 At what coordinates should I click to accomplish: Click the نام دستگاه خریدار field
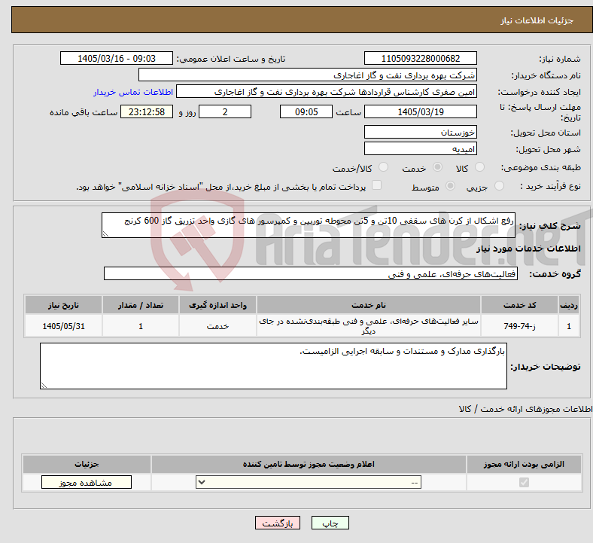click(308, 75)
